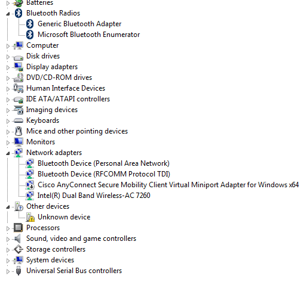304x285 pixels.
Task: Expand the Storage controllers node
Action: [8, 250]
